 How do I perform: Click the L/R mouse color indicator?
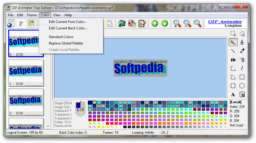[81, 109]
